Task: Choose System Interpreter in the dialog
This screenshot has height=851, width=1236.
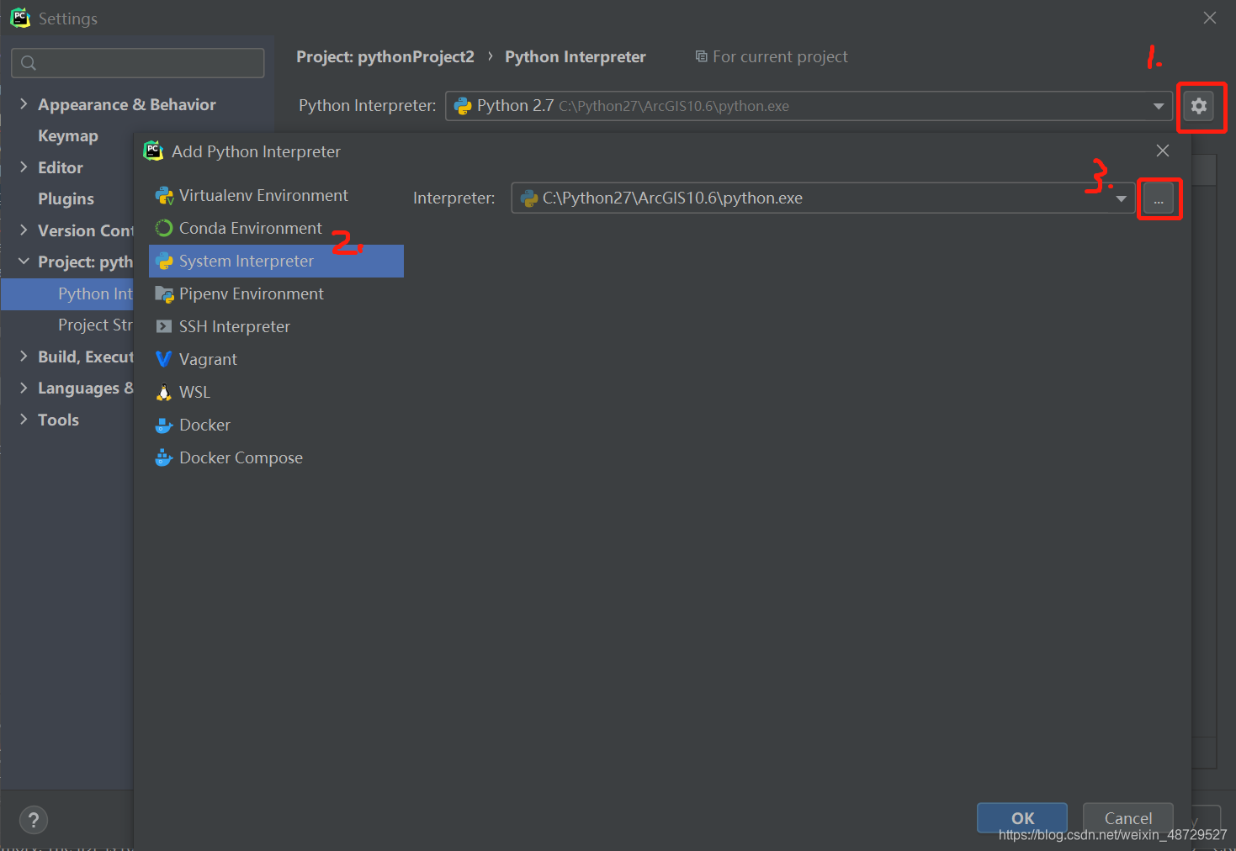Action: tap(245, 261)
